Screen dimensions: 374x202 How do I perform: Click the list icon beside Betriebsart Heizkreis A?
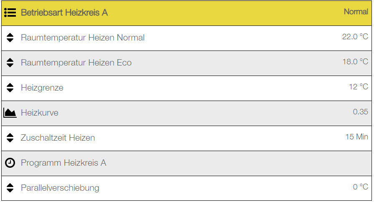tap(10, 13)
